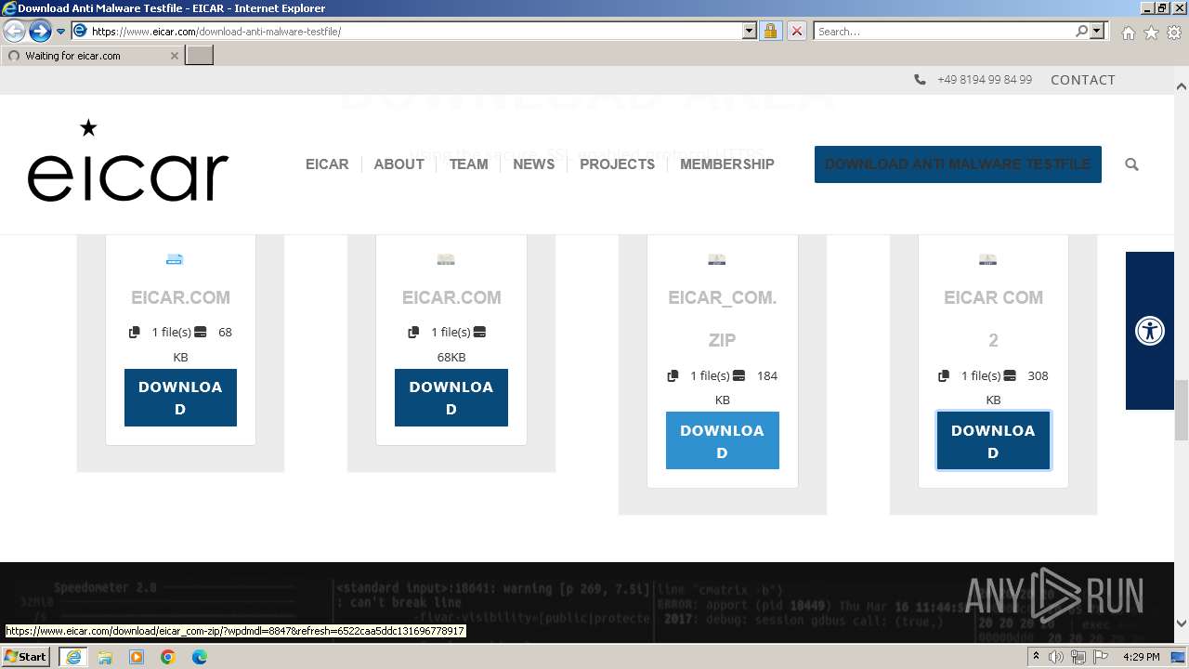The image size is (1189, 669).
Task: Click the first EICAR.COM file icon
Action: (x=175, y=260)
